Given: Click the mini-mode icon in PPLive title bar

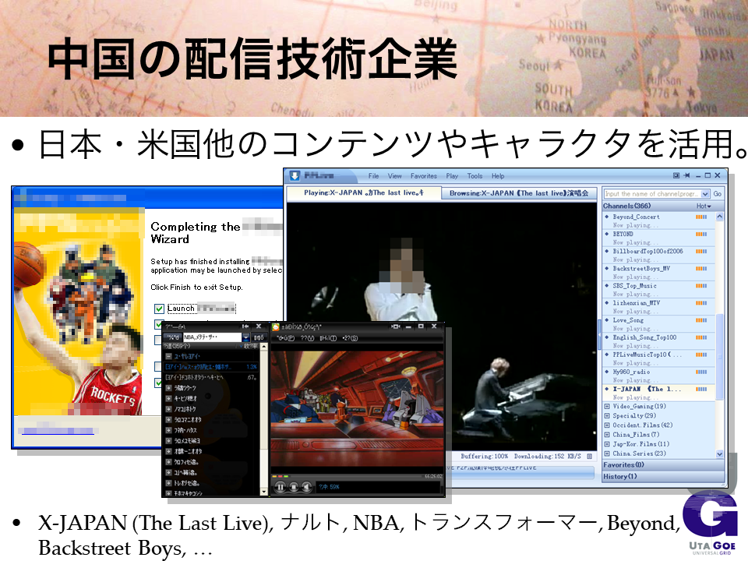Looking at the screenshot, I should click(676, 175).
